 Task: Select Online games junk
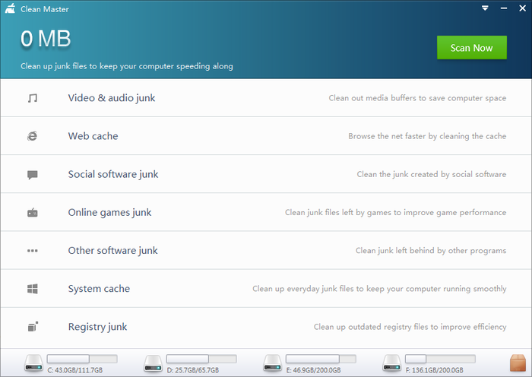click(x=266, y=212)
